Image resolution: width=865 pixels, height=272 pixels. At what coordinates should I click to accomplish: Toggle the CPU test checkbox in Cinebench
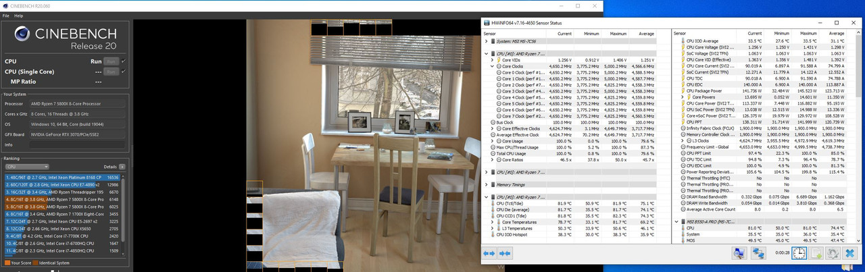click(124, 61)
